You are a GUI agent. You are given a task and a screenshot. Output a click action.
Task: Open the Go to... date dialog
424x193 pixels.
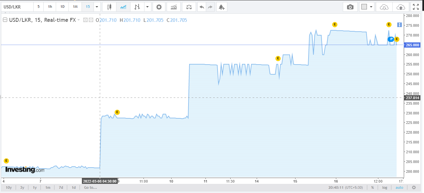click(x=90, y=187)
